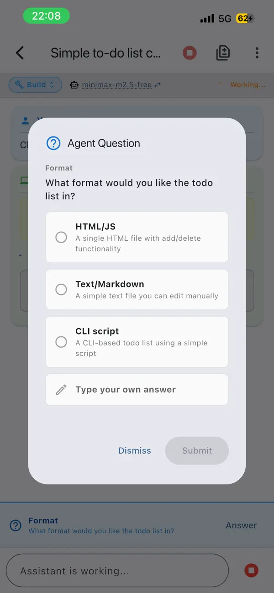Image resolution: width=274 pixels, height=593 pixels.
Task: Tap the back chevron in the title bar
Action: [x=20, y=53]
